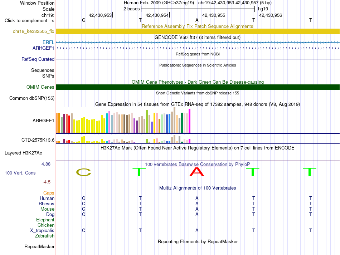Click the Layered H3K27Ac track label
Viewport: 340px width, 255px height.
click(x=23, y=153)
